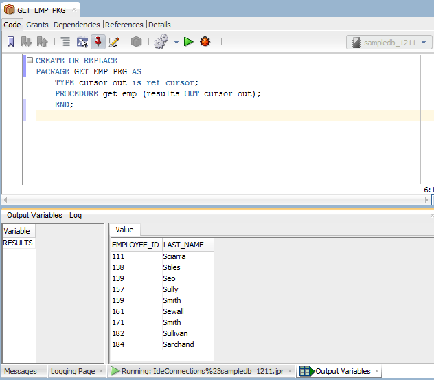
Task: Click the PACKAGE GET_EMP_PKG AS line
Action: click(x=89, y=71)
